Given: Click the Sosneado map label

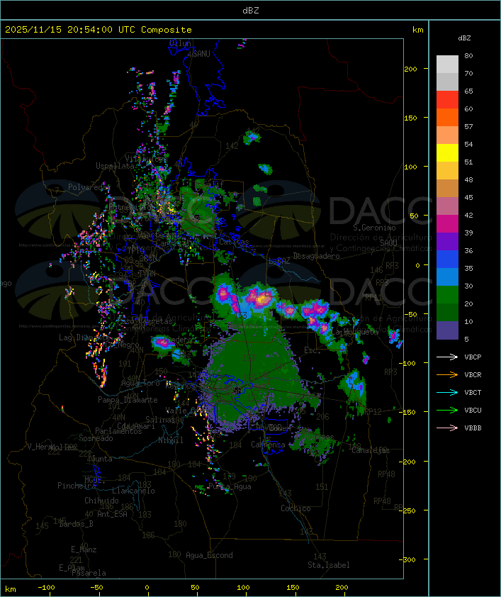Looking at the screenshot, I should [96, 438].
